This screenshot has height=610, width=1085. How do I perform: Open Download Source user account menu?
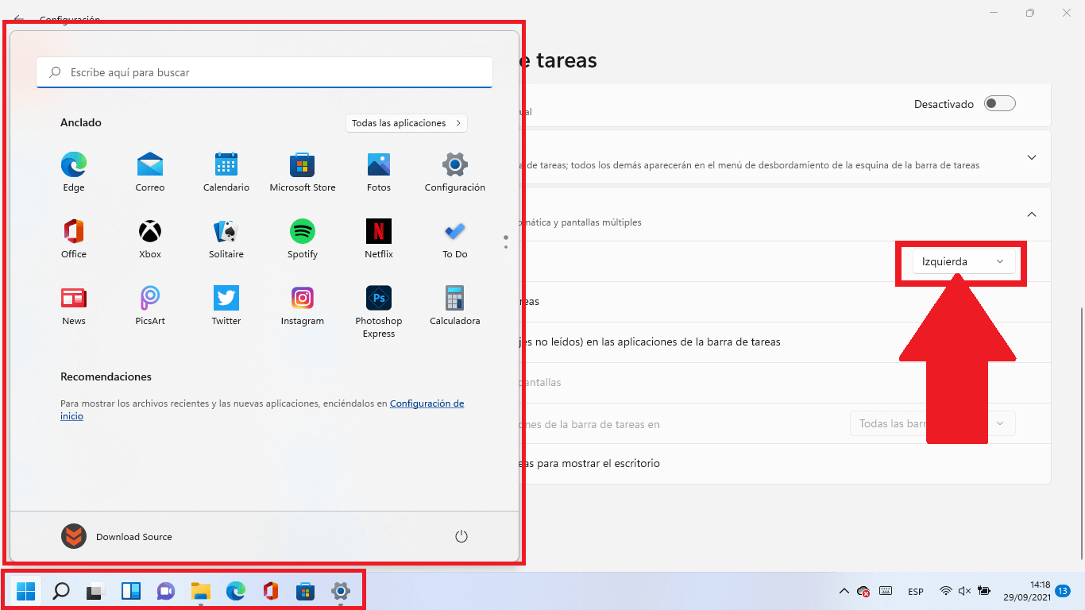117,537
